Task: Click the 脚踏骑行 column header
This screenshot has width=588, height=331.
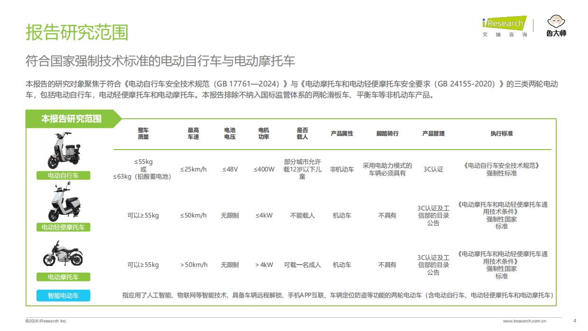Action: pos(387,133)
